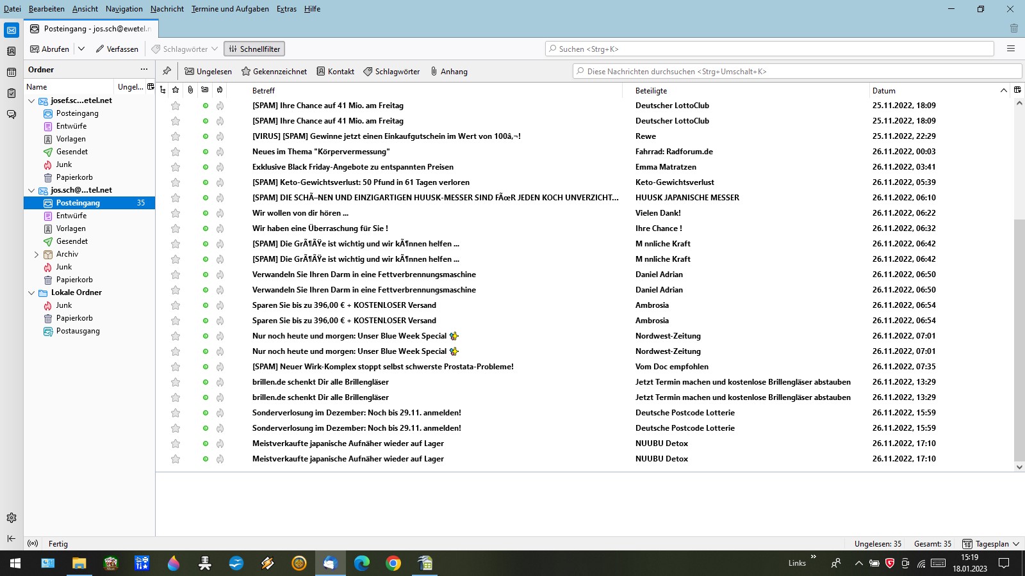Screen dimensions: 1025x576
Task: Collapse the Lokale Ordner tree
Action: [31, 292]
